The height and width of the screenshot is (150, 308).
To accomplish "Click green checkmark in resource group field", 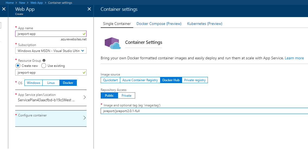I will [84, 73].
